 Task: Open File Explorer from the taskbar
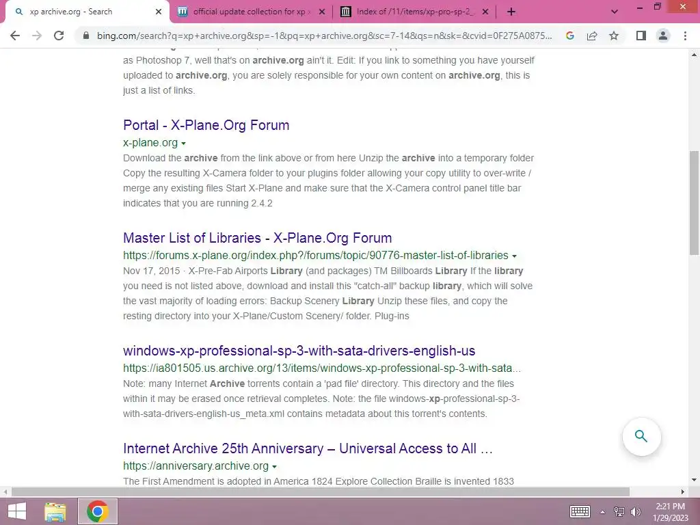point(55,511)
